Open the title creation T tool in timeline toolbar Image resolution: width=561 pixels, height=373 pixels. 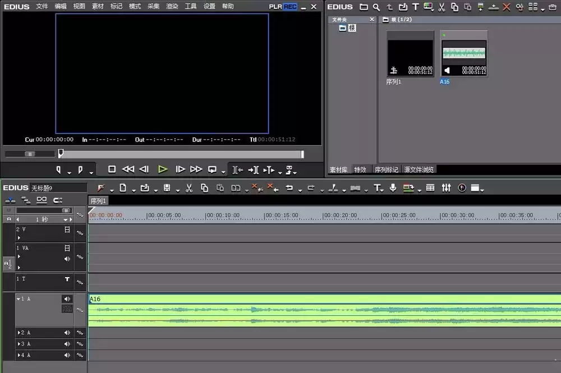coord(377,188)
